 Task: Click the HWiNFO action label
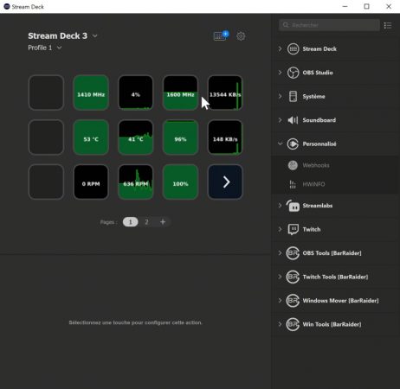pos(313,184)
